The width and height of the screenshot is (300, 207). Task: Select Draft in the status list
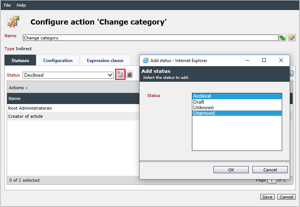pos(237,102)
